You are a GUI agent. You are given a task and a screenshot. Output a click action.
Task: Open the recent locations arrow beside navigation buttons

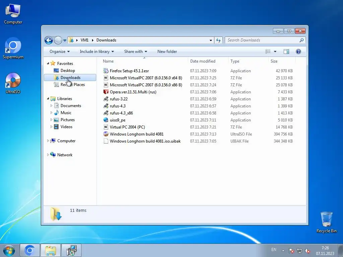click(x=65, y=40)
